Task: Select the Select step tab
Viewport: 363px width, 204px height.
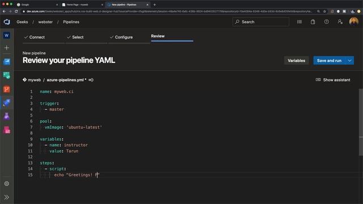Action: click(x=75, y=37)
